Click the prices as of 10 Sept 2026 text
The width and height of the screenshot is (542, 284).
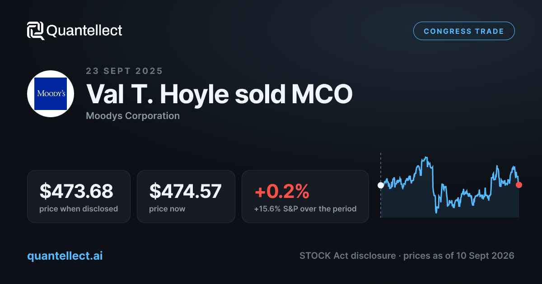(x=459, y=256)
